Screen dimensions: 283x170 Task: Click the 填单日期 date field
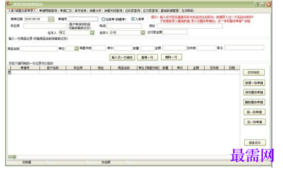[x=36, y=19]
